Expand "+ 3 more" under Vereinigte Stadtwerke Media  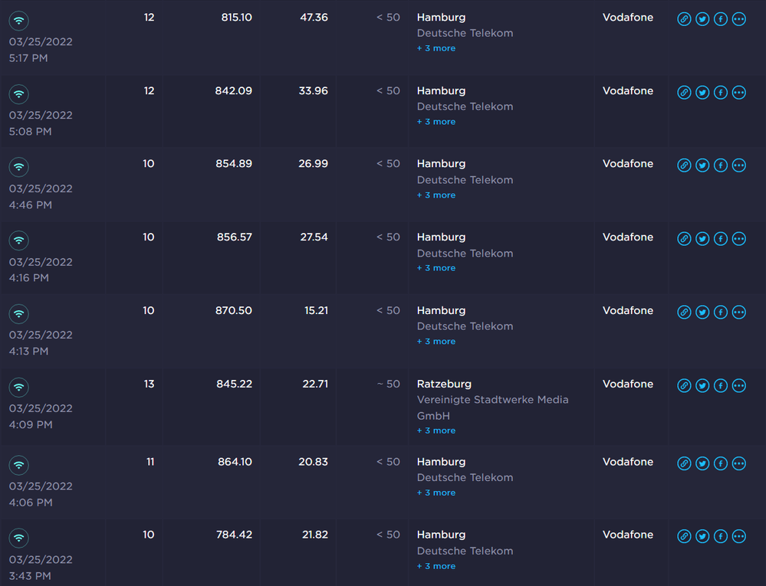[436, 430]
